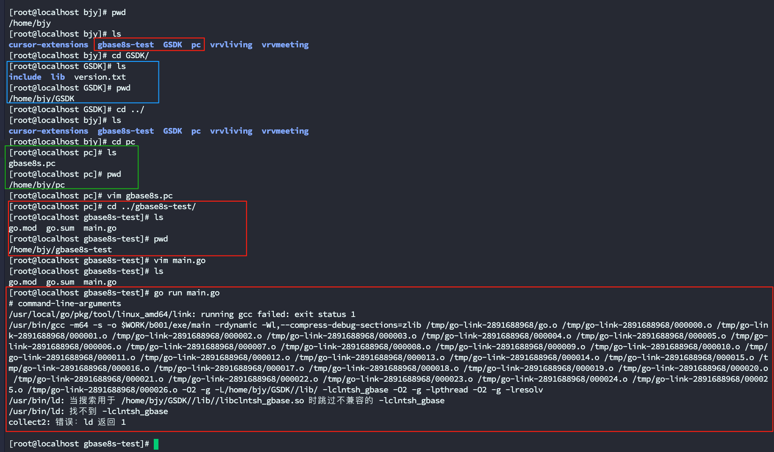774x452 pixels.
Task: Click the gbase8s-test directory in first ls output
Action: 126,45
